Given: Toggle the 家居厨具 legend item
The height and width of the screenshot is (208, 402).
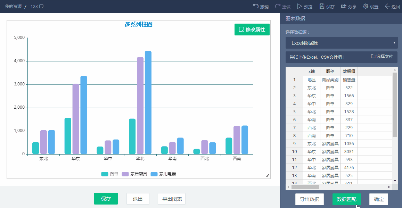Looking at the screenshot, I should point(134,174).
